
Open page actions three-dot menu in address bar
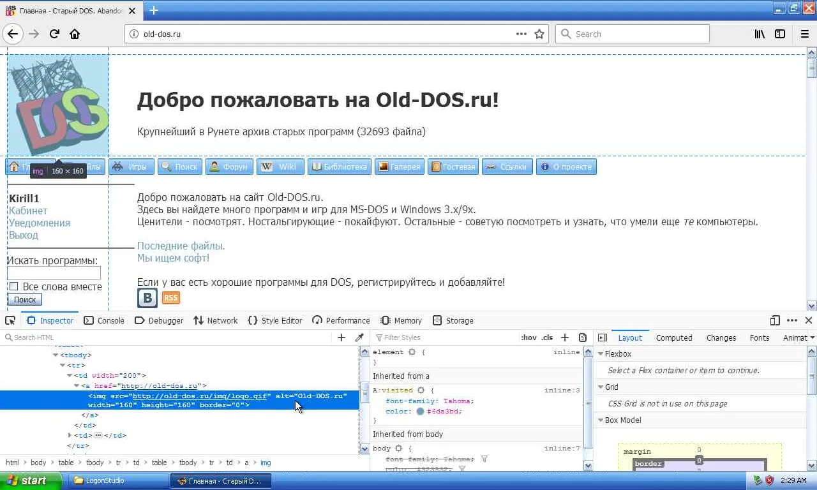coord(521,34)
